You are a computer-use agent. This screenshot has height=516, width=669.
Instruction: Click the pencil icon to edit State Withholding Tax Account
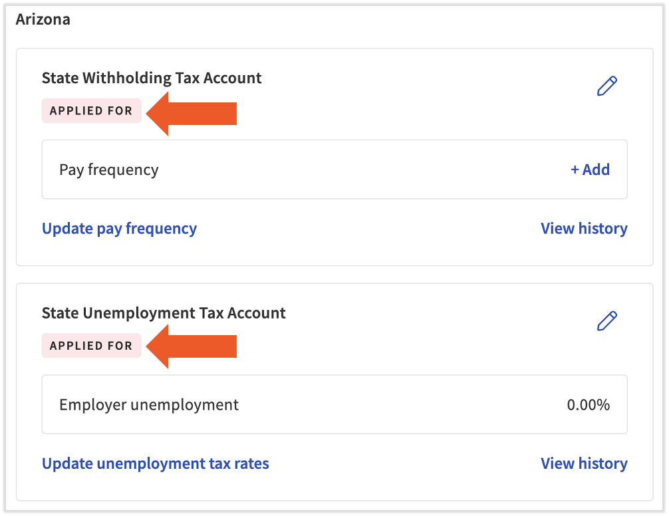point(606,85)
